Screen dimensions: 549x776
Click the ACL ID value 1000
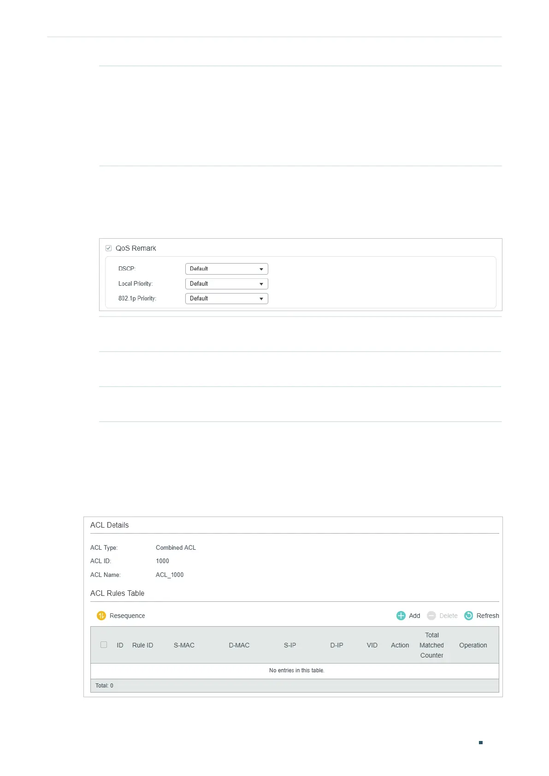coord(162,561)
